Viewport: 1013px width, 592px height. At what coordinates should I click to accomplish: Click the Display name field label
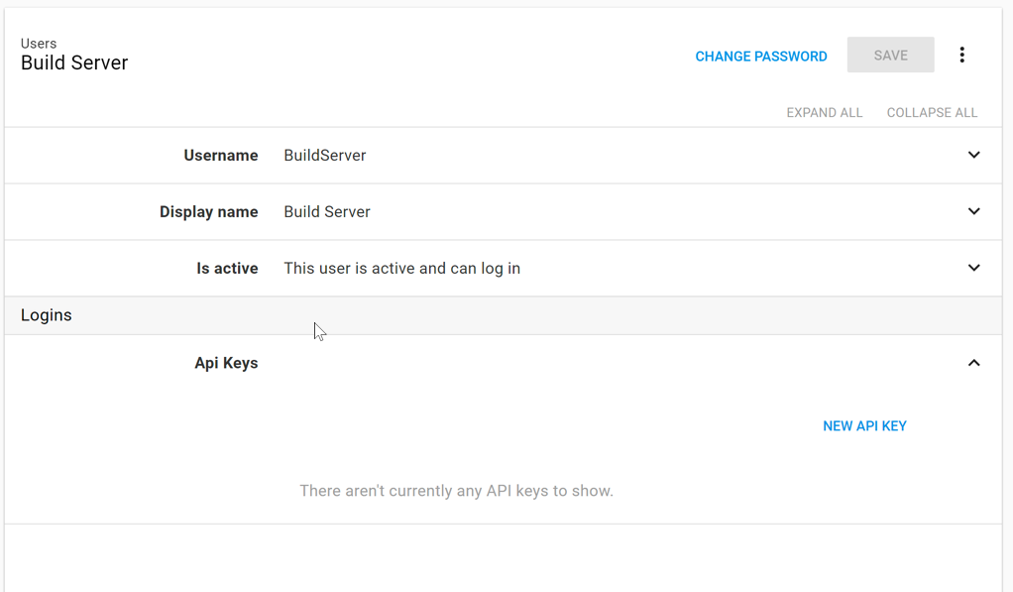point(208,211)
